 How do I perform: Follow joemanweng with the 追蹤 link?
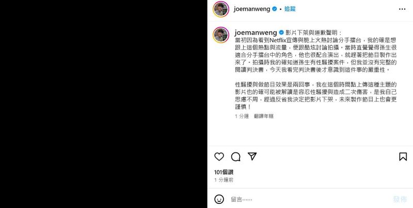click(x=290, y=9)
